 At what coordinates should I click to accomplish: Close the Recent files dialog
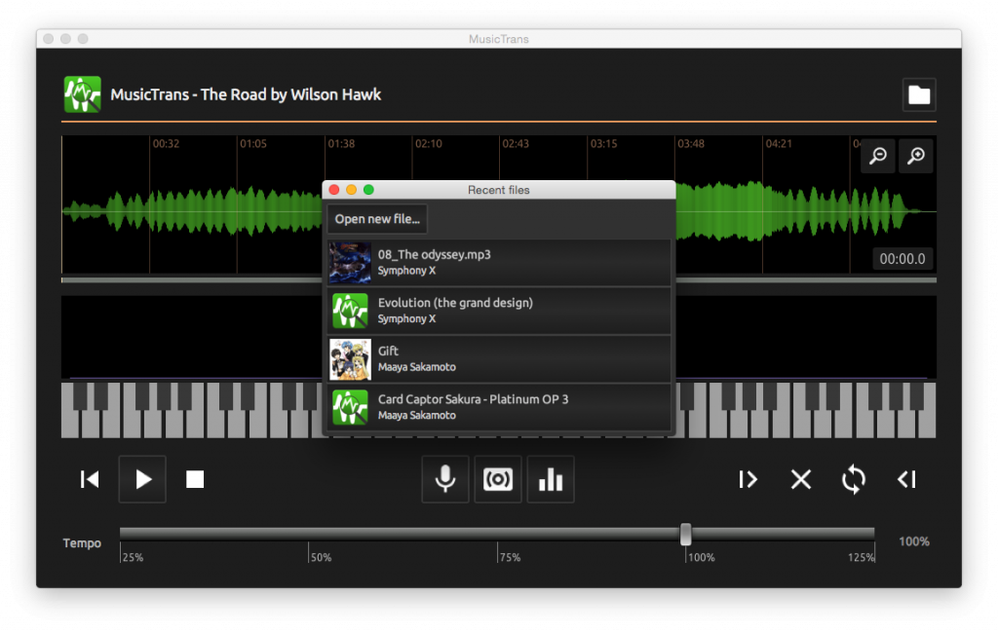click(334, 190)
